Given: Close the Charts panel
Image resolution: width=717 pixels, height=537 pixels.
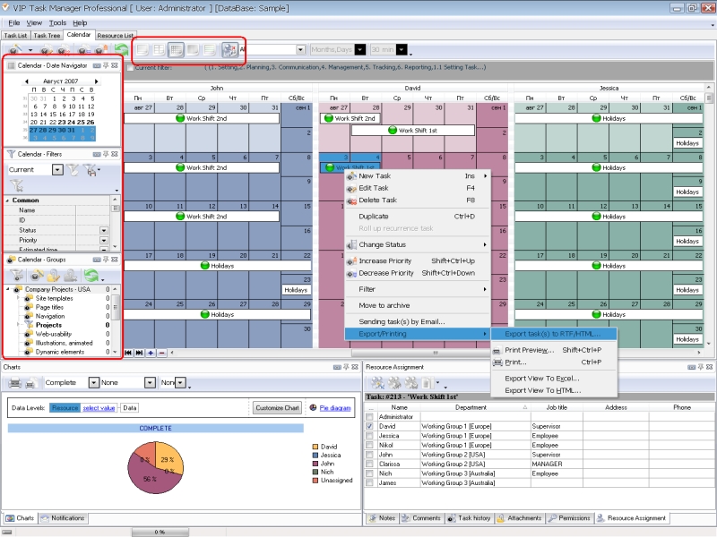Looking at the screenshot, I should (x=355, y=367).
